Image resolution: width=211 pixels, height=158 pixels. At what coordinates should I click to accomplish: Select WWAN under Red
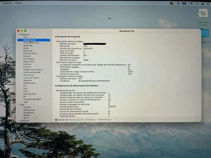tap(27, 115)
